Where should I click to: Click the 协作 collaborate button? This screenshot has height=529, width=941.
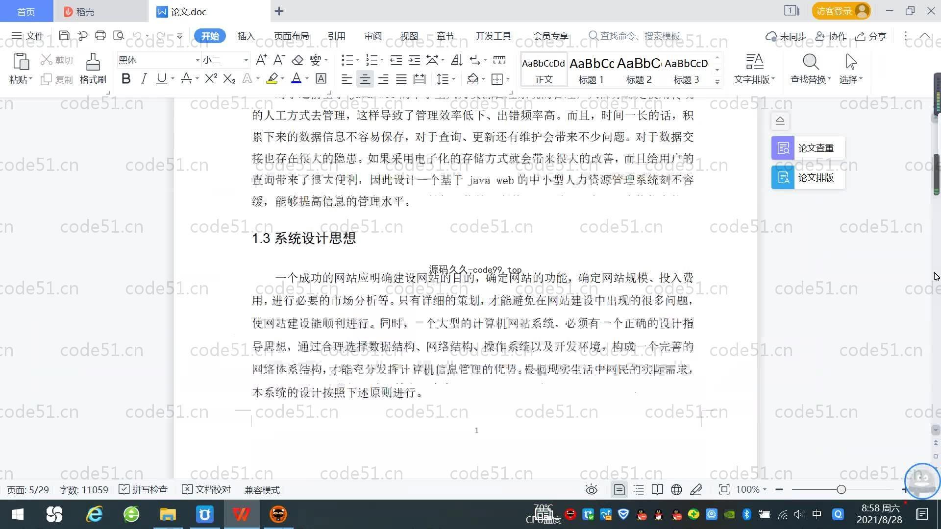[x=831, y=36]
